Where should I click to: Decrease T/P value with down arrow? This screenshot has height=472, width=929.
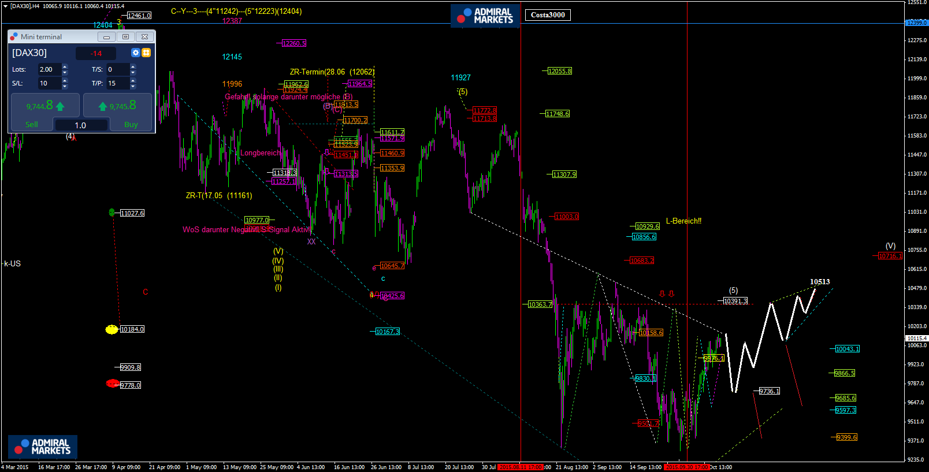coord(133,86)
